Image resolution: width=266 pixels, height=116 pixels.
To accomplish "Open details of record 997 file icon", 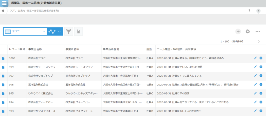I will click(x=3, y=76).
